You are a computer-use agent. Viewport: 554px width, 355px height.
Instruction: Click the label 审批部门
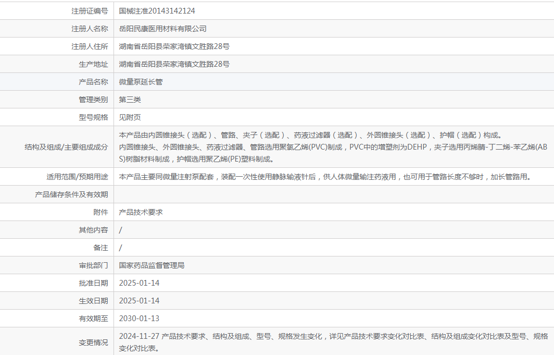[x=93, y=265]
